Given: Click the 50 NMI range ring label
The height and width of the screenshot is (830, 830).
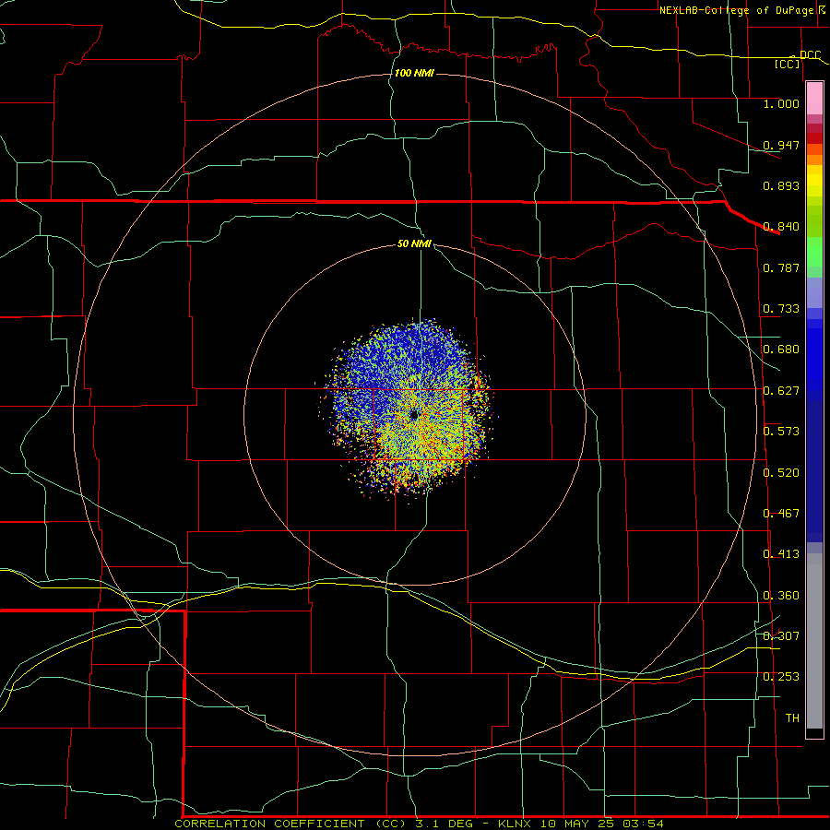Looking at the screenshot, I should point(414,244).
